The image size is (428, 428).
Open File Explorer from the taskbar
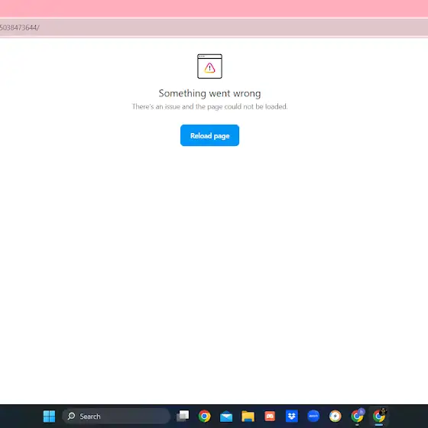tap(248, 417)
